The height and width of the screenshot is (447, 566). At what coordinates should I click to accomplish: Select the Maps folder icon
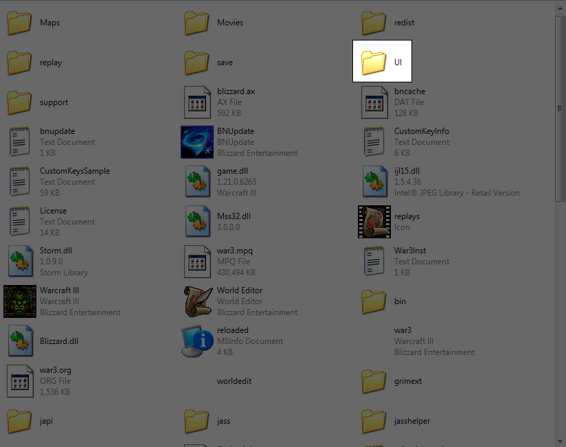pyautogui.click(x=19, y=23)
